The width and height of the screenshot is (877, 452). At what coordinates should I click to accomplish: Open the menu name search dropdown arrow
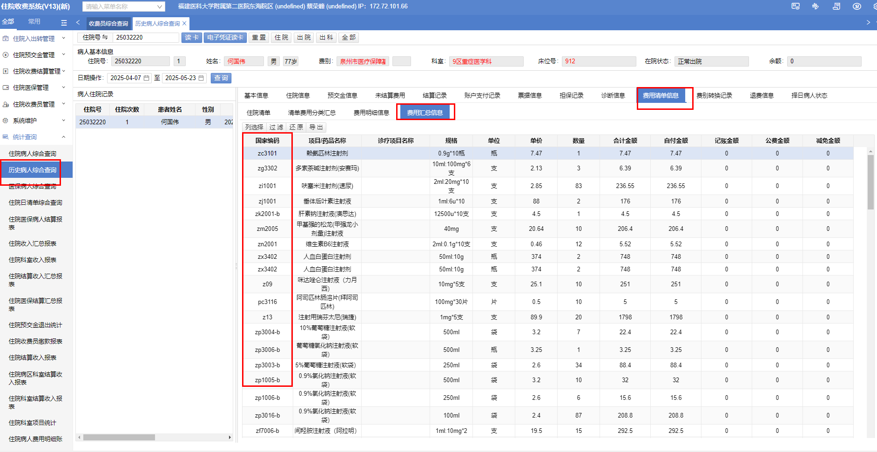[160, 7]
